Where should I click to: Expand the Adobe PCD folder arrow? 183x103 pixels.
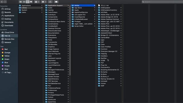(x=121, y=24)
